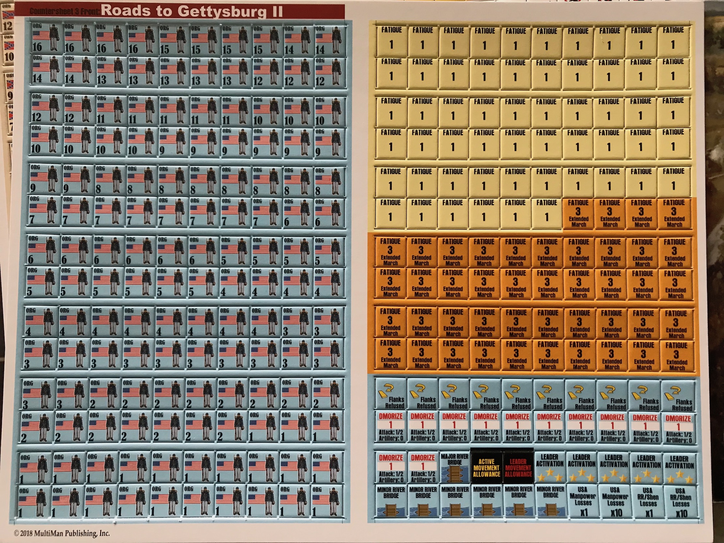This screenshot has height=543, width=724.
Task: Click the USA RR/Shen Losses x1 counter
Action: pyautogui.click(x=647, y=502)
